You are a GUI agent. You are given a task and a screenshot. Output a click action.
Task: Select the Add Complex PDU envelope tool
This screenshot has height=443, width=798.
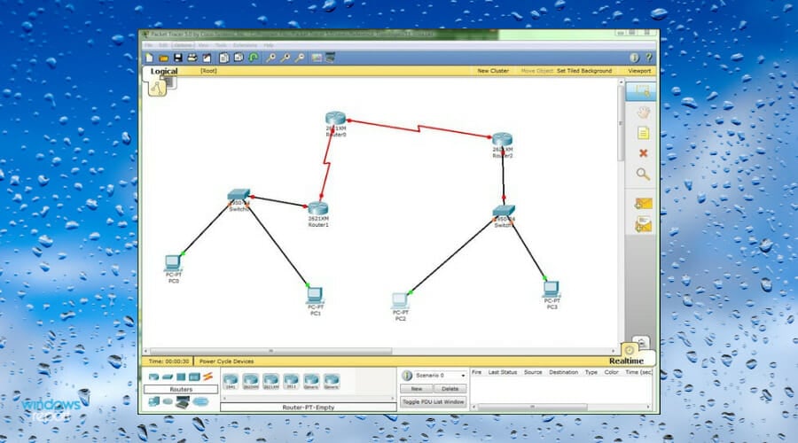coord(644,225)
